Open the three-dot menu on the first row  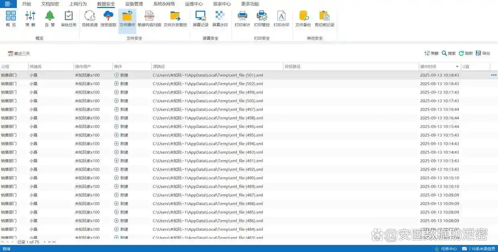tap(494, 75)
